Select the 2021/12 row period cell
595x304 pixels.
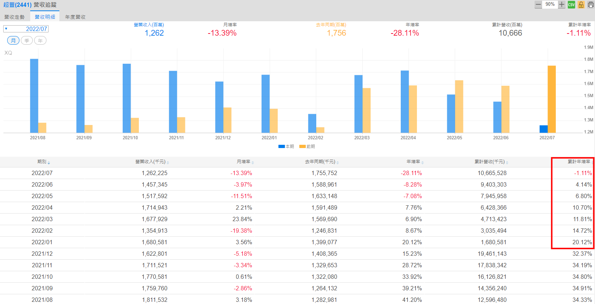click(42, 254)
